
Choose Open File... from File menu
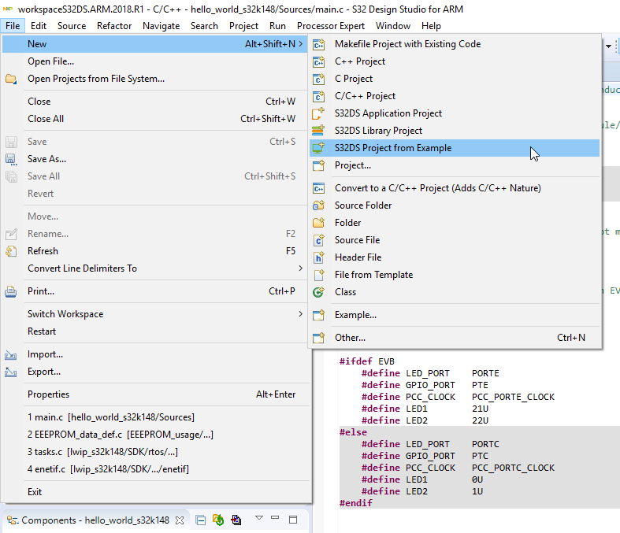tap(154, 61)
